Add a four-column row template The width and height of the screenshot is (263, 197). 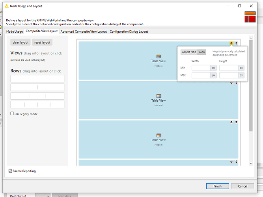(x=37, y=105)
